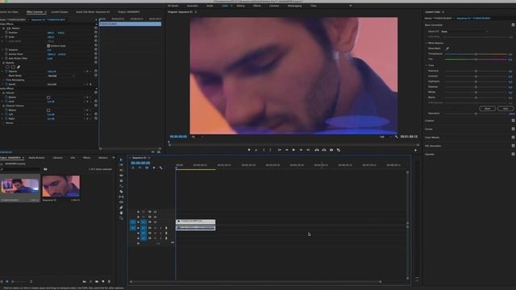Click the New Bin folder icon in Project panel

[x=97, y=282]
